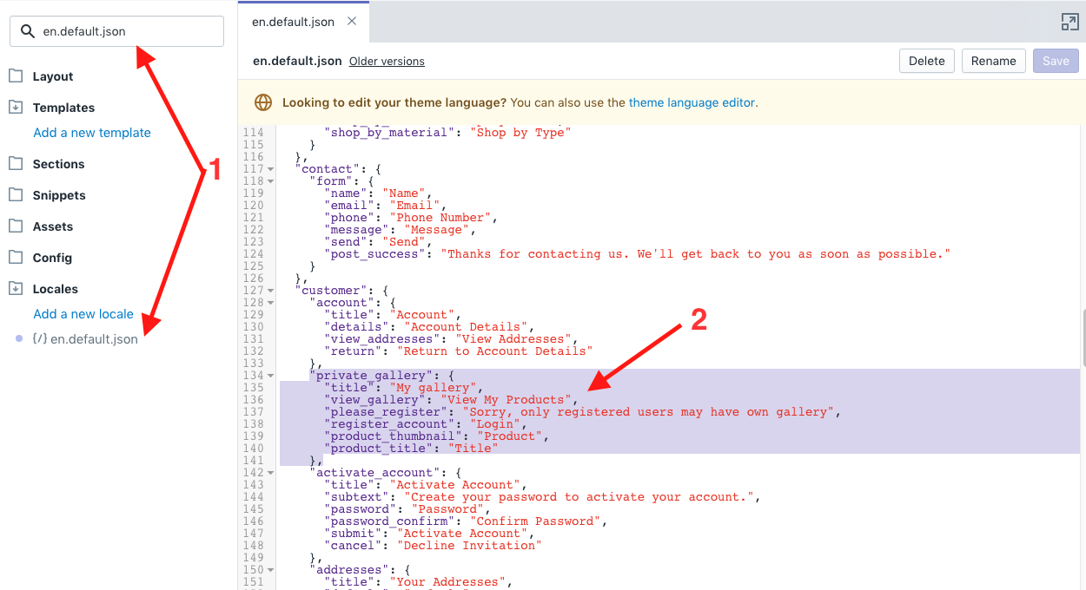Screen dimensions: 1086x590
Task: Click Add a new locale
Action: pos(82,314)
